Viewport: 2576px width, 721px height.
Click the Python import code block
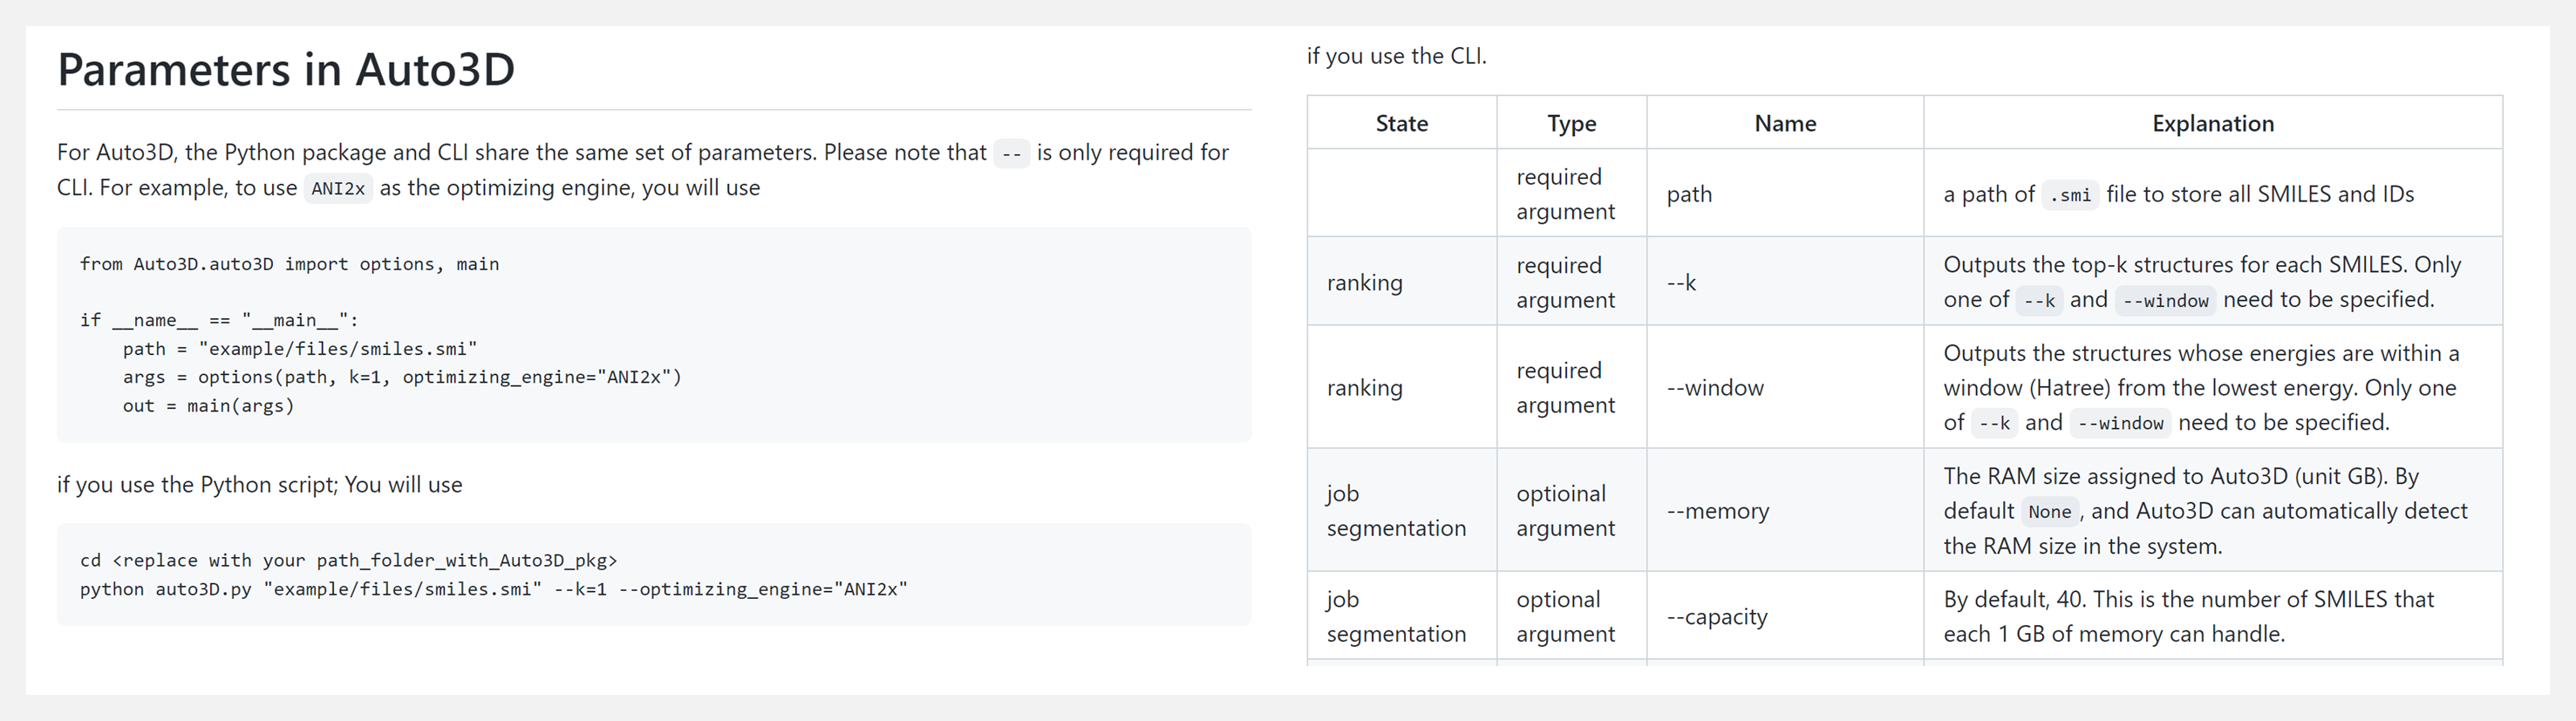point(654,335)
